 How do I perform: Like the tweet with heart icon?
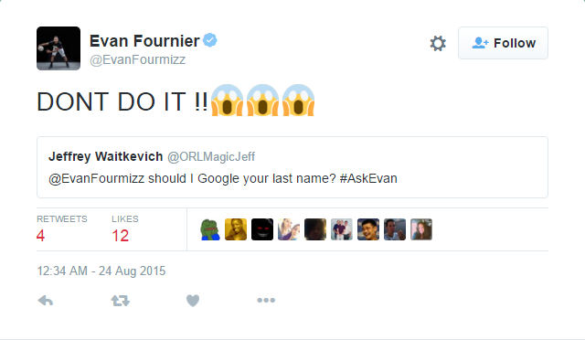193,301
